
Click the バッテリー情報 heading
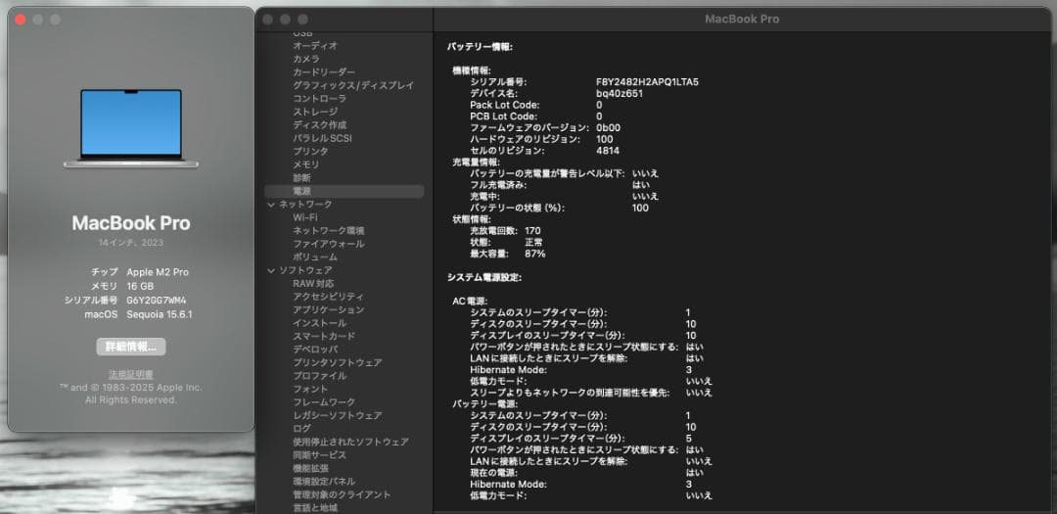tap(480, 47)
